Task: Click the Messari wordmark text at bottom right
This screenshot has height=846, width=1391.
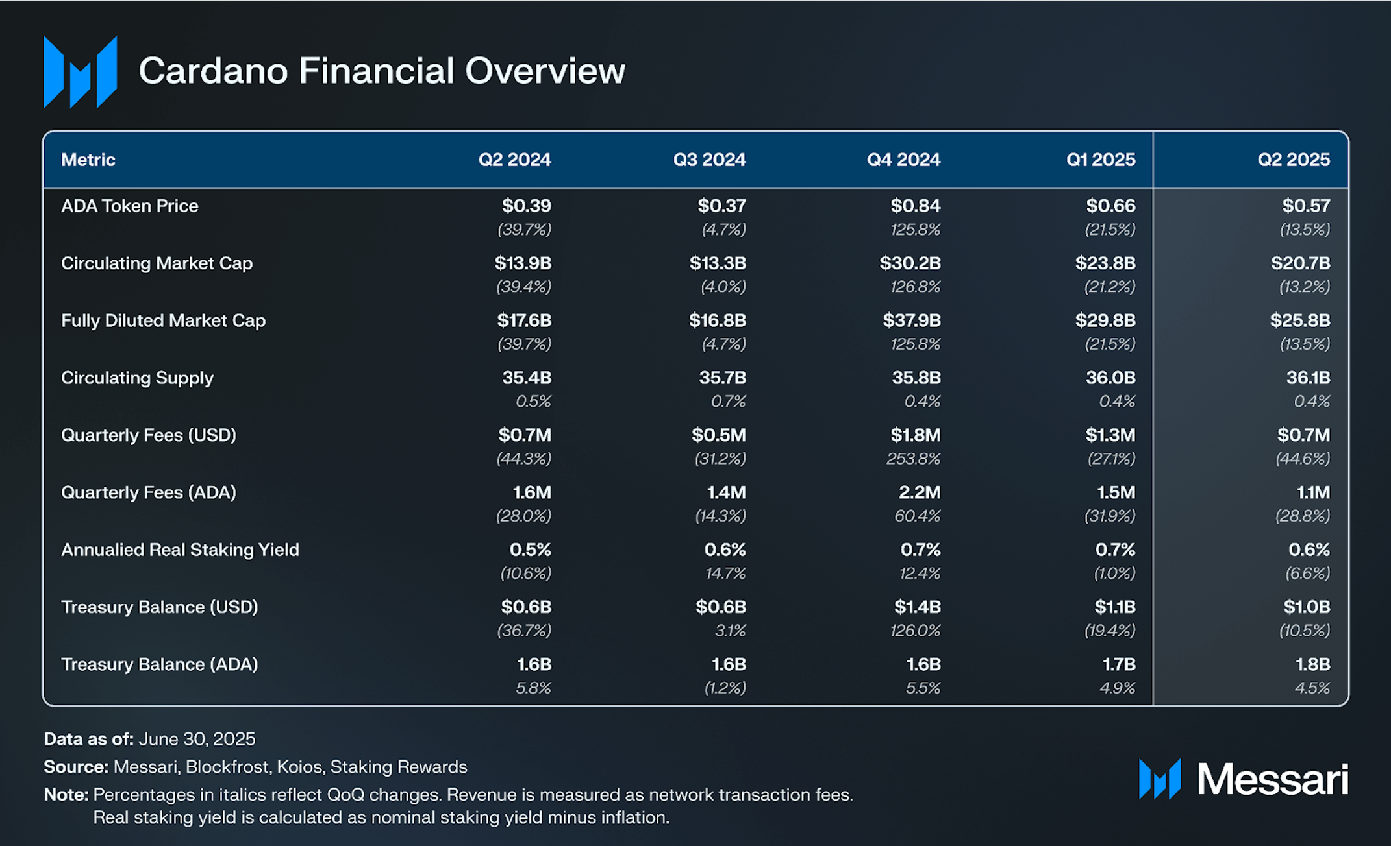Action: (x=1273, y=779)
